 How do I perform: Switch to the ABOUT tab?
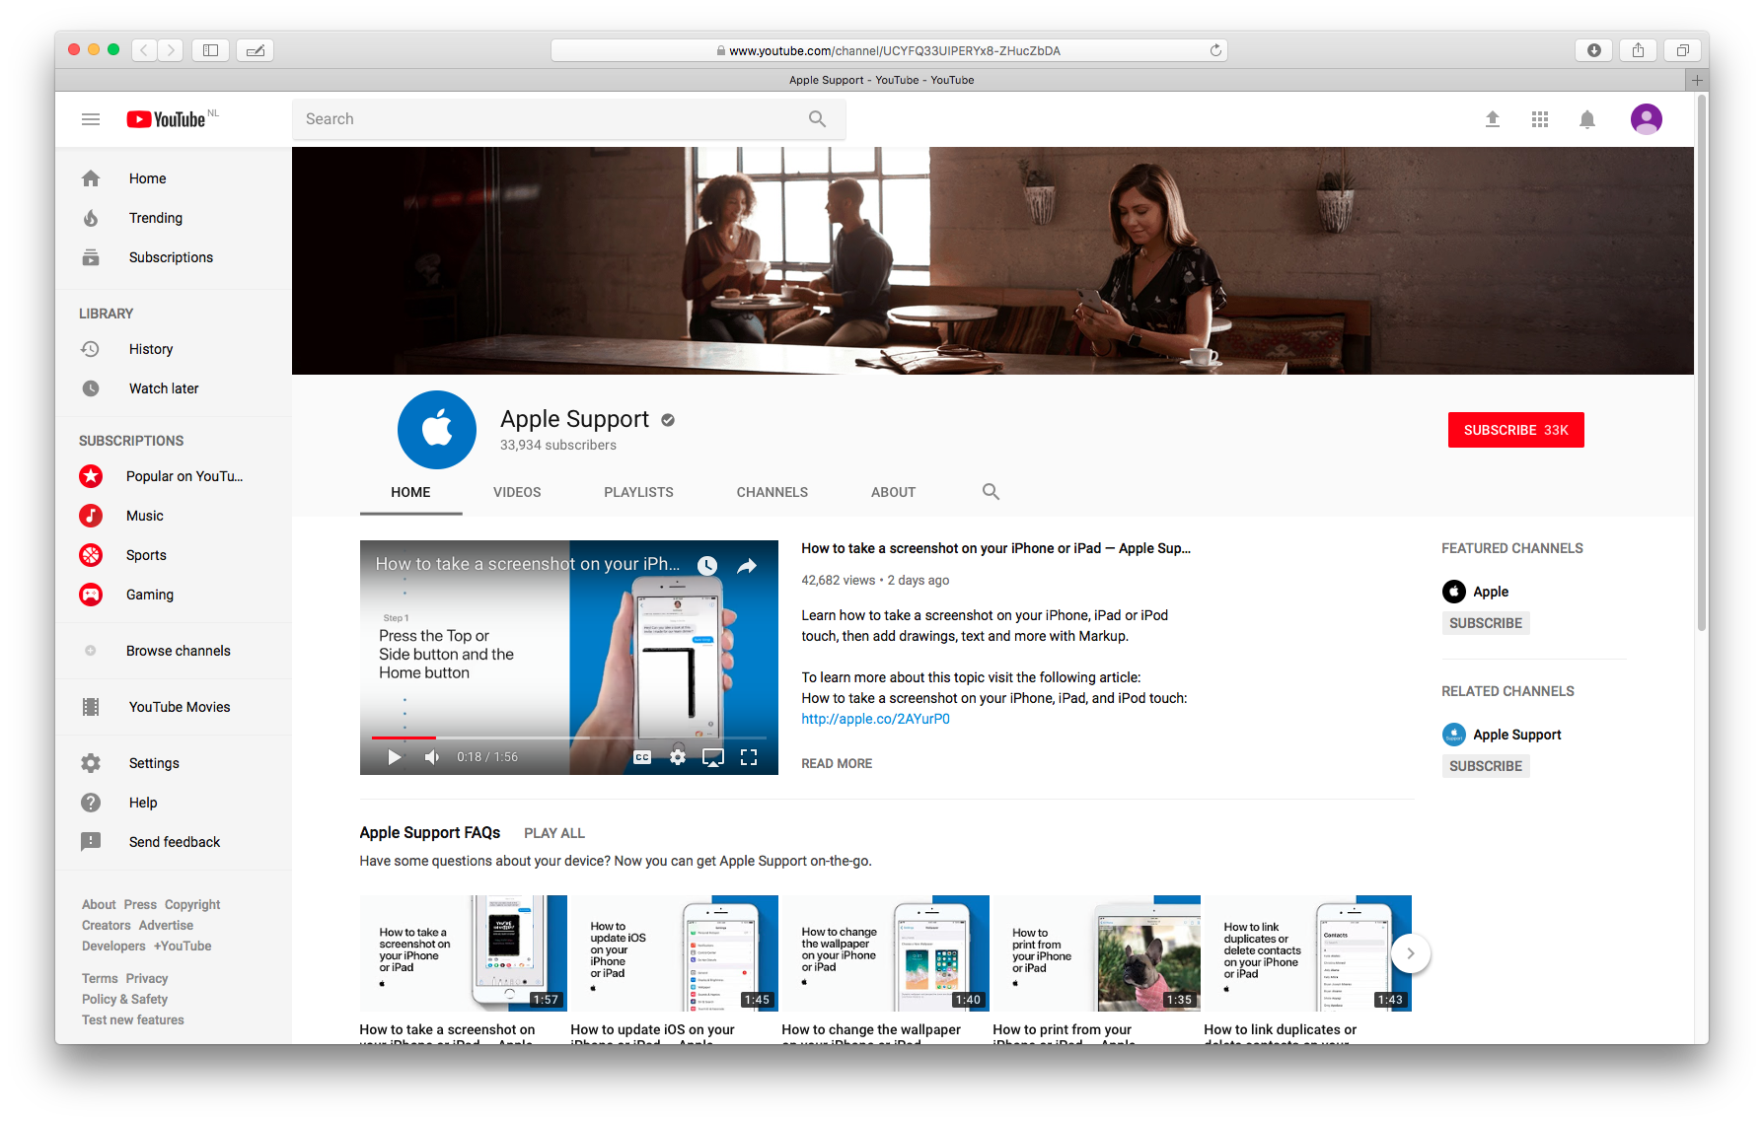point(894,492)
